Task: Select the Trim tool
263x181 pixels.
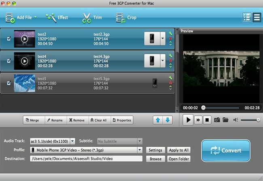Action: 92,17
